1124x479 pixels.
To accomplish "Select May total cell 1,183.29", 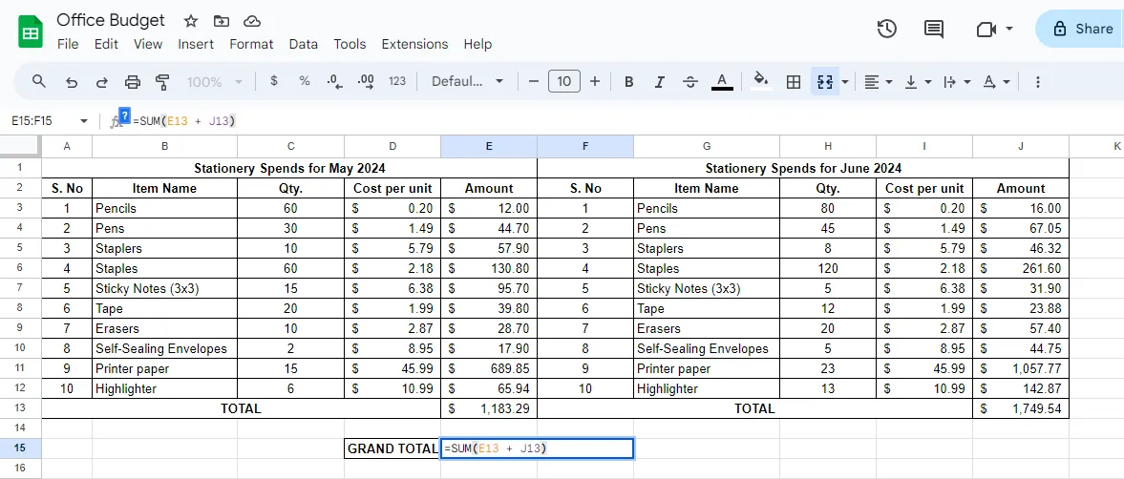I will tap(489, 408).
